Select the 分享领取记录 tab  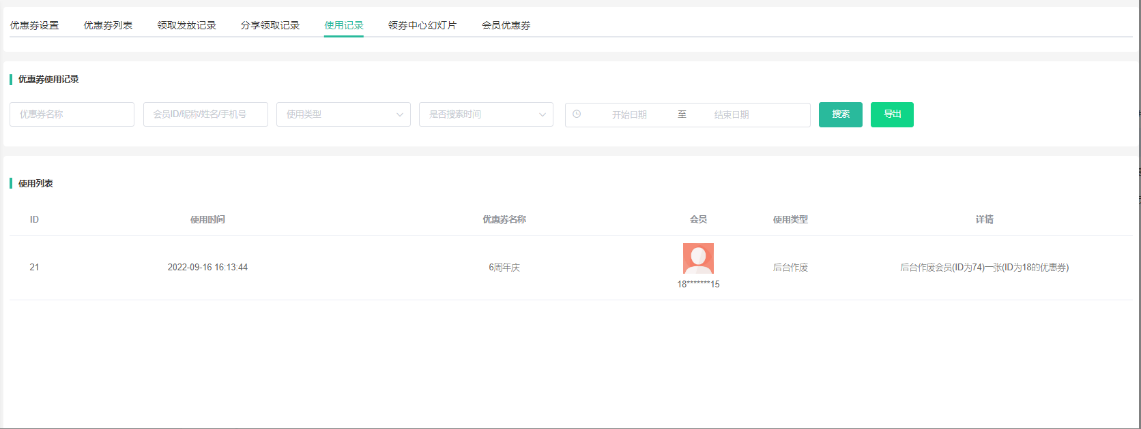point(270,25)
